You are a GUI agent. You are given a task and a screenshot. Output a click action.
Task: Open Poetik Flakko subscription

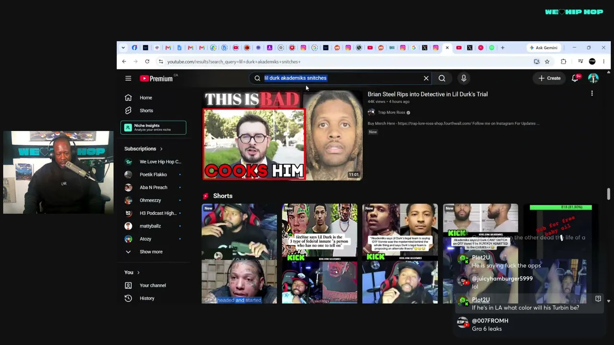[153, 174]
